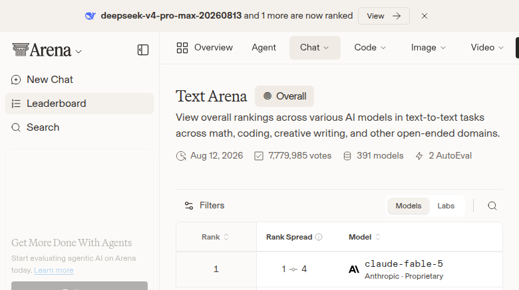Sort table by Rank column
519x290 pixels.
(216, 237)
